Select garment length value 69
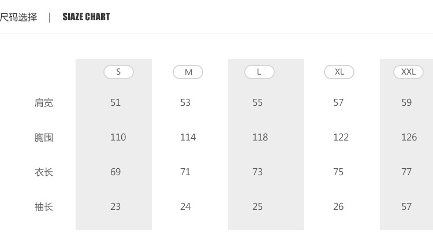Image resolution: width=433 pixels, height=244 pixels. pos(115,172)
